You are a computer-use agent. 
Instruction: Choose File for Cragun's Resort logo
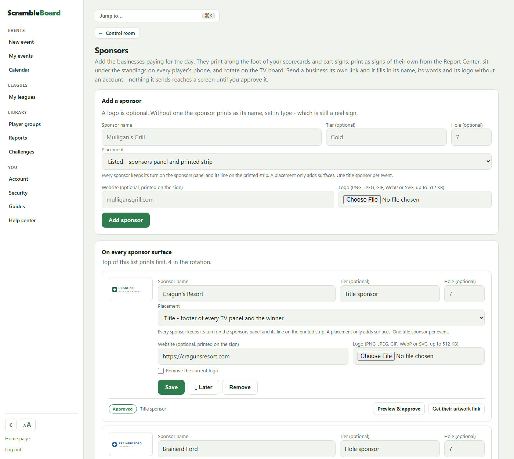coord(376,356)
